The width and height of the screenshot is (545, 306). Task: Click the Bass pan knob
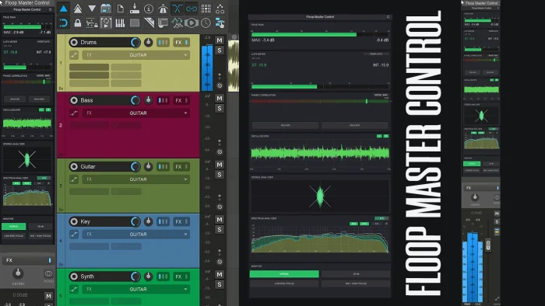(x=149, y=100)
